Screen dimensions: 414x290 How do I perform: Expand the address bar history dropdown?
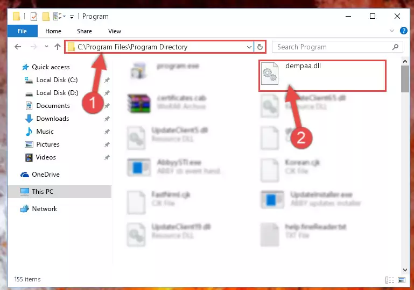249,47
